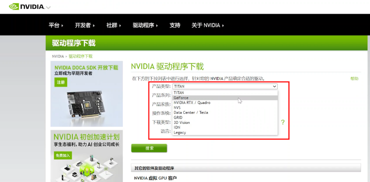Click the NVIDIA DOCA SDK 开放下载 title
The height and width of the screenshot is (182, 370).
point(86,68)
